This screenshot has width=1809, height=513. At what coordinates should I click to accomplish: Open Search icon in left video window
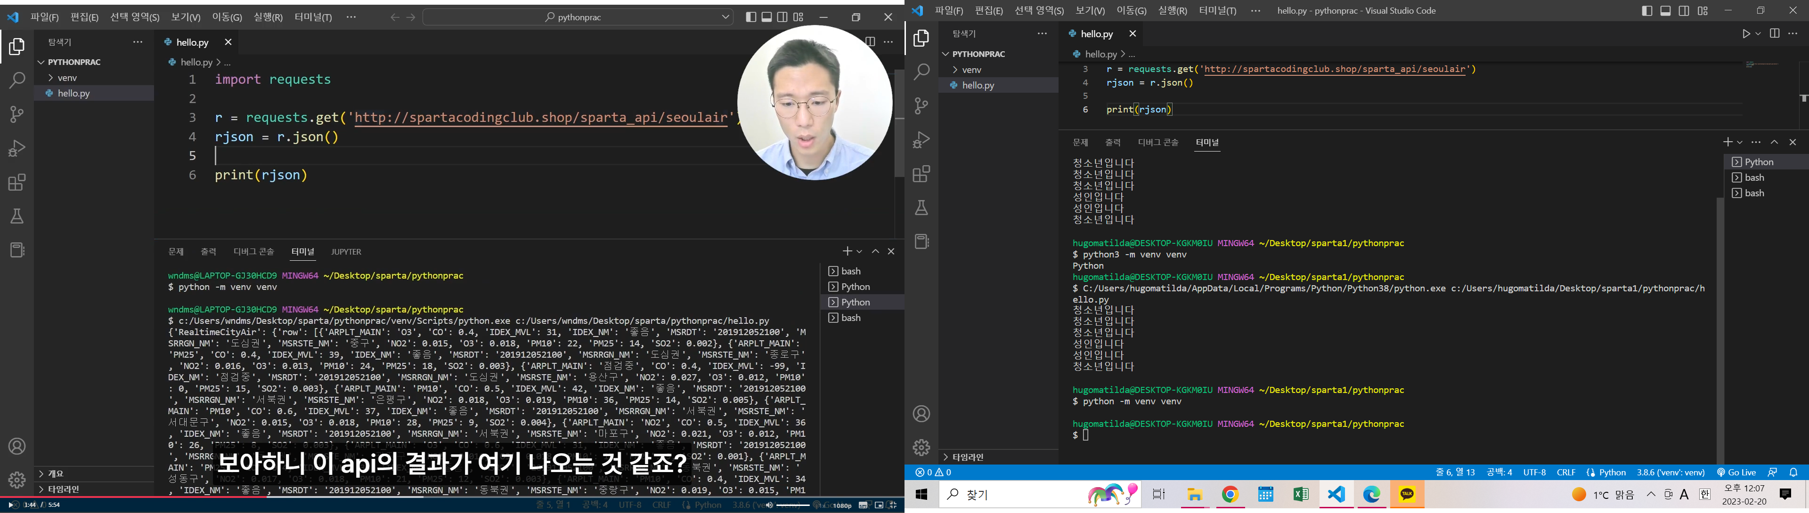coord(17,80)
